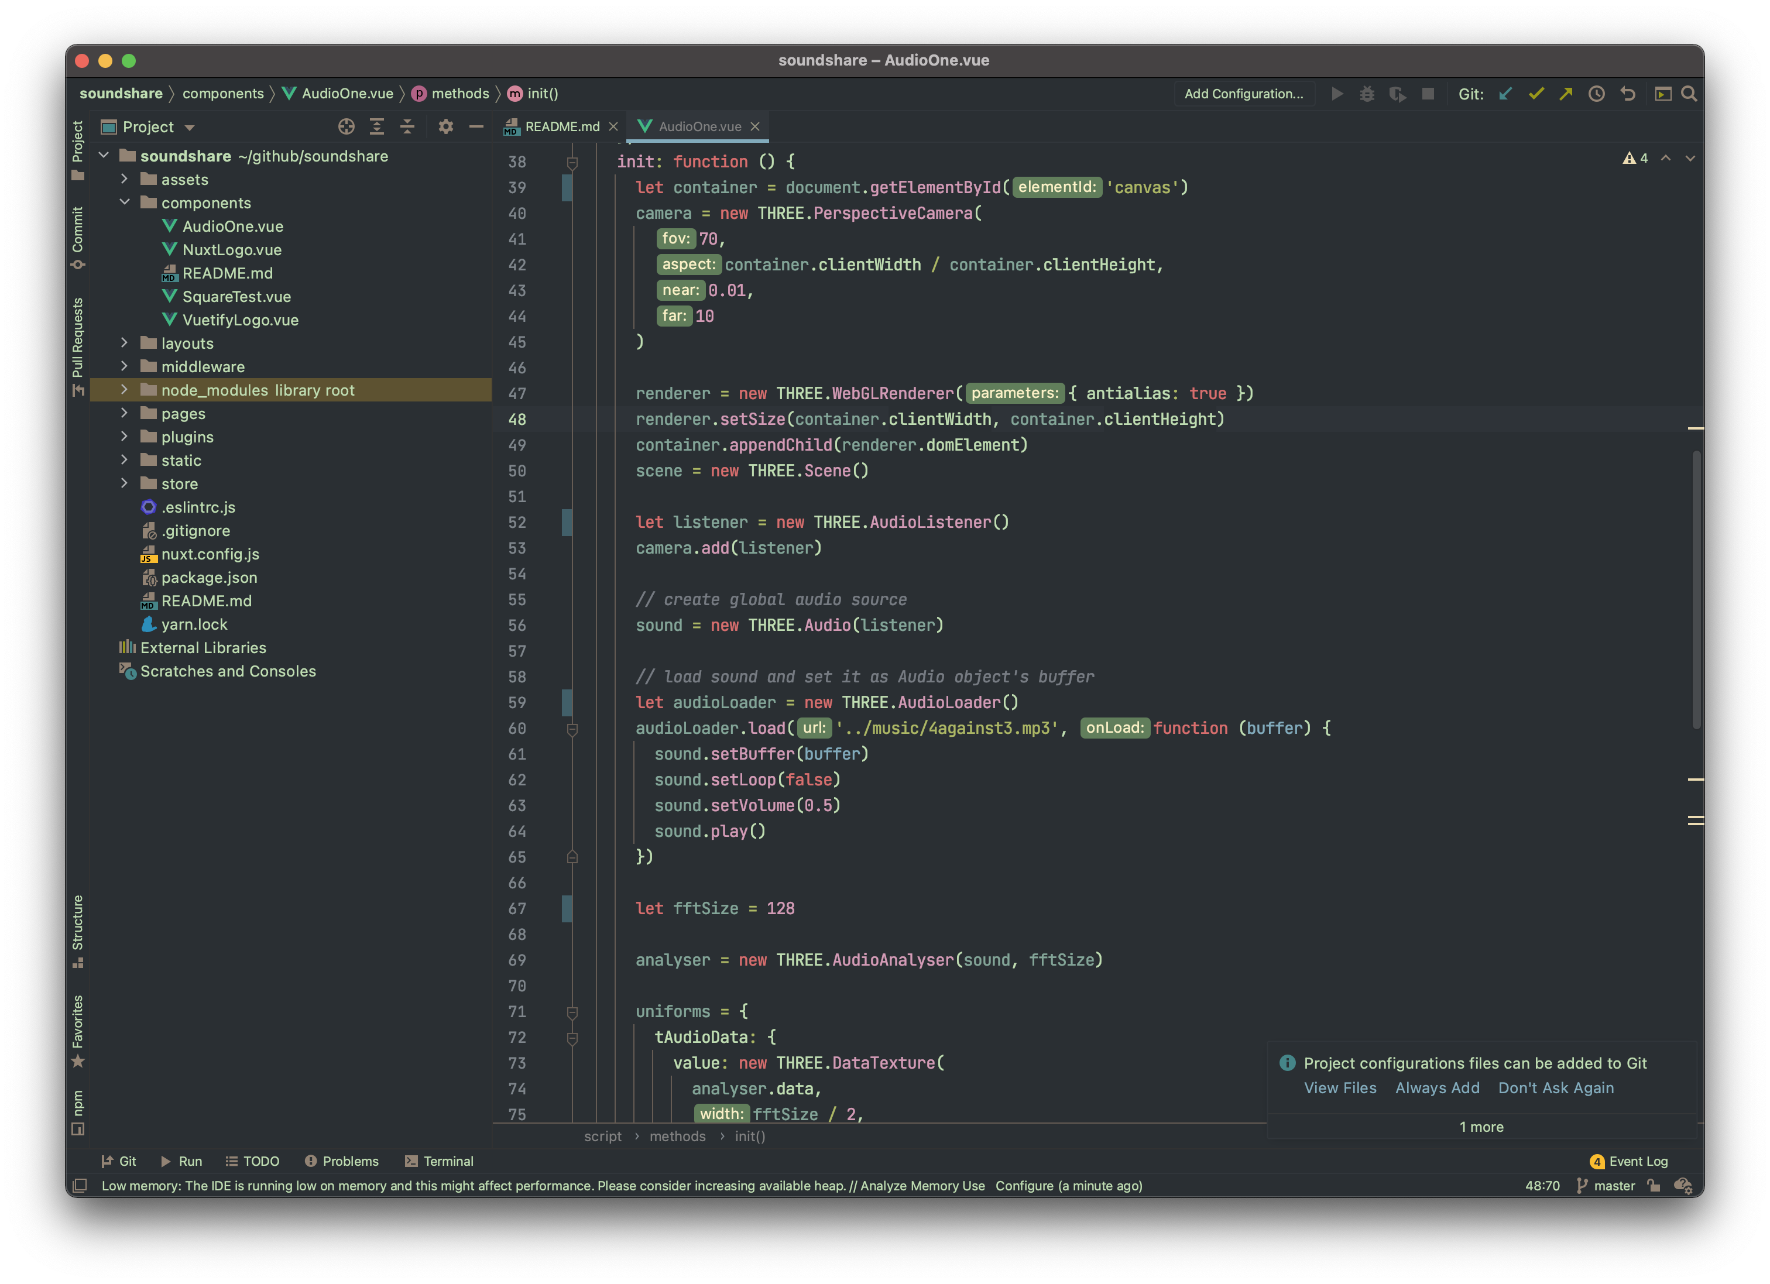The height and width of the screenshot is (1284, 1770).
Task: Click Git Update Project arrow icon
Action: 1505,94
